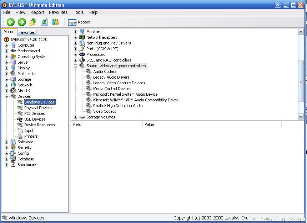Select Audio Codecs device entry
The width and height of the screenshot is (307, 223).
pos(105,71)
